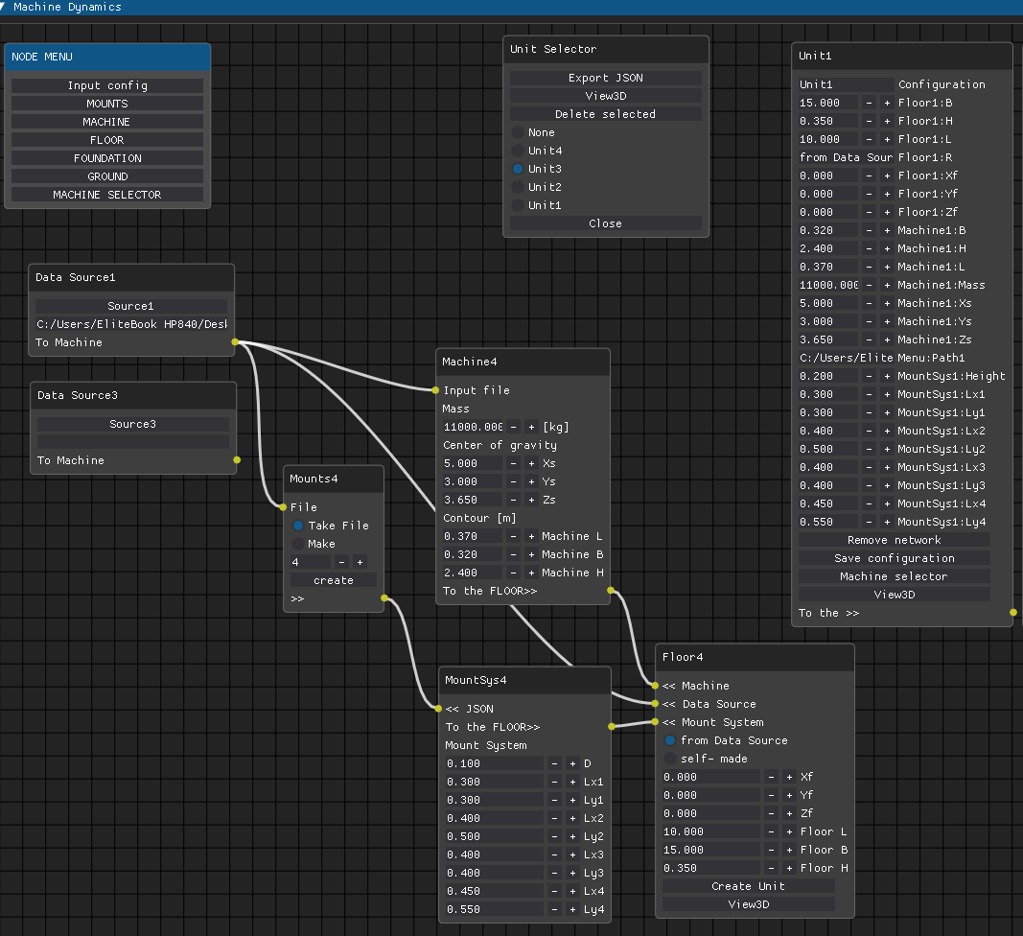Click Create Unit button in Floor4

[749, 886]
